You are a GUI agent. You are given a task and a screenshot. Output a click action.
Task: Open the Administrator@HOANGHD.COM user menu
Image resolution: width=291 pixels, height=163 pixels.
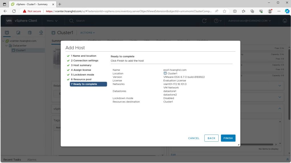click(x=250, y=21)
